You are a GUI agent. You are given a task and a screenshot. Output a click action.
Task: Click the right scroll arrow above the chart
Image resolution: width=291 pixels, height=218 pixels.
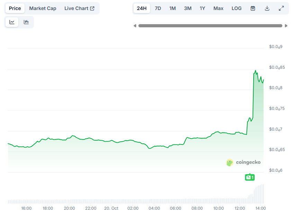click(286, 25)
